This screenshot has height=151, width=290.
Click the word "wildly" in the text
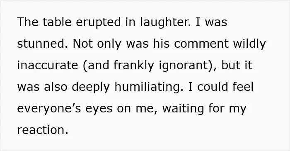pyautogui.click(x=249, y=44)
